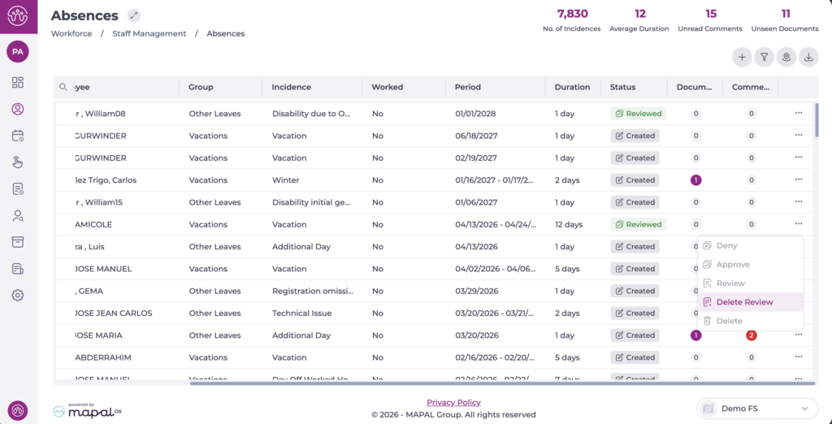Open three-dot menu for Winter absence row
The image size is (832, 424).
[x=799, y=180]
